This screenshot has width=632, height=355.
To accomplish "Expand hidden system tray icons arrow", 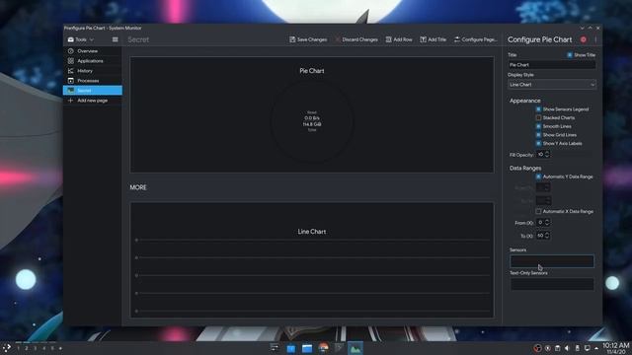I will [596, 348].
